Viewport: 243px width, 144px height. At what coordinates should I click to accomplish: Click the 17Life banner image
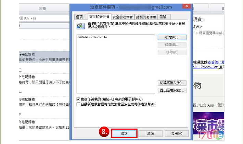pos(208,126)
